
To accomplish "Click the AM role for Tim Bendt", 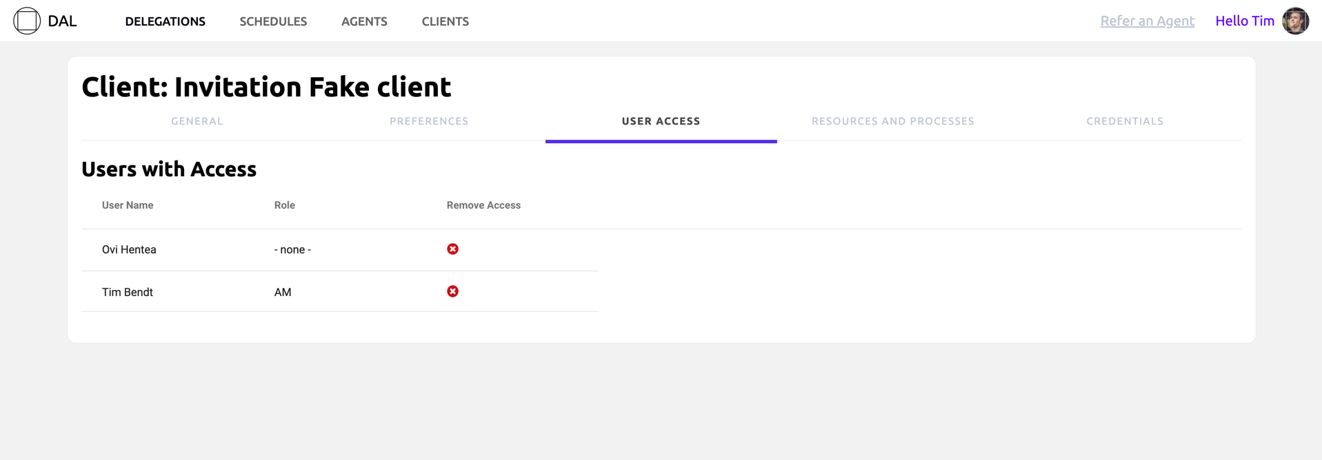I will 283,293.
